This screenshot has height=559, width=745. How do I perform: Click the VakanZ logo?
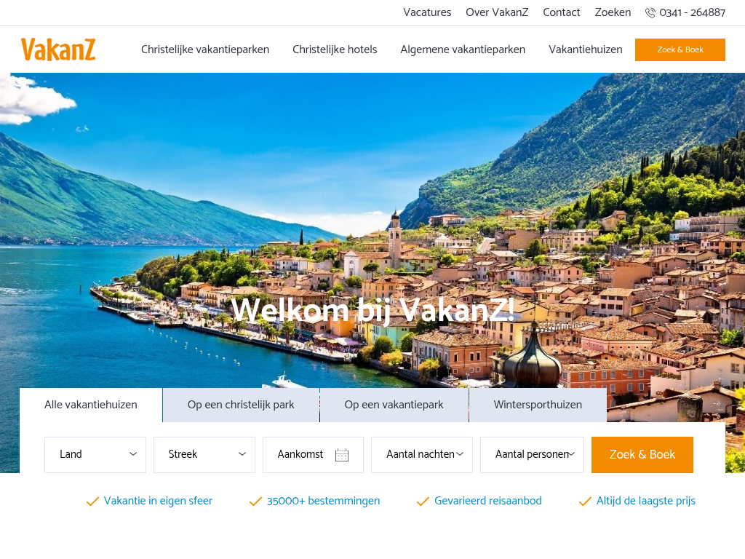point(58,49)
